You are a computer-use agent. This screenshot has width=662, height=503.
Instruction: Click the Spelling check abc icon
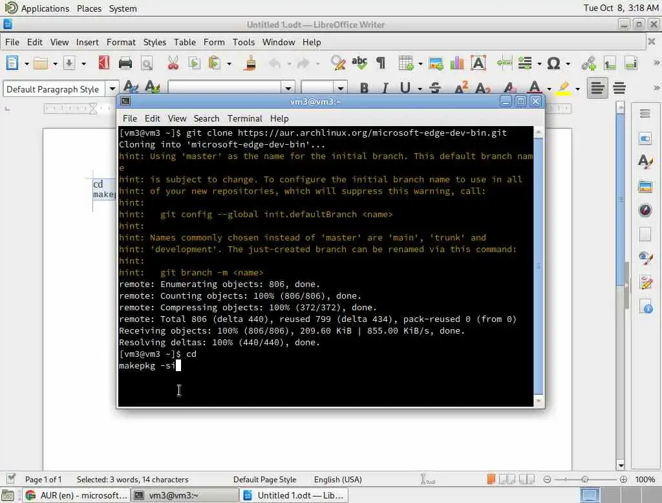pyautogui.click(x=359, y=63)
